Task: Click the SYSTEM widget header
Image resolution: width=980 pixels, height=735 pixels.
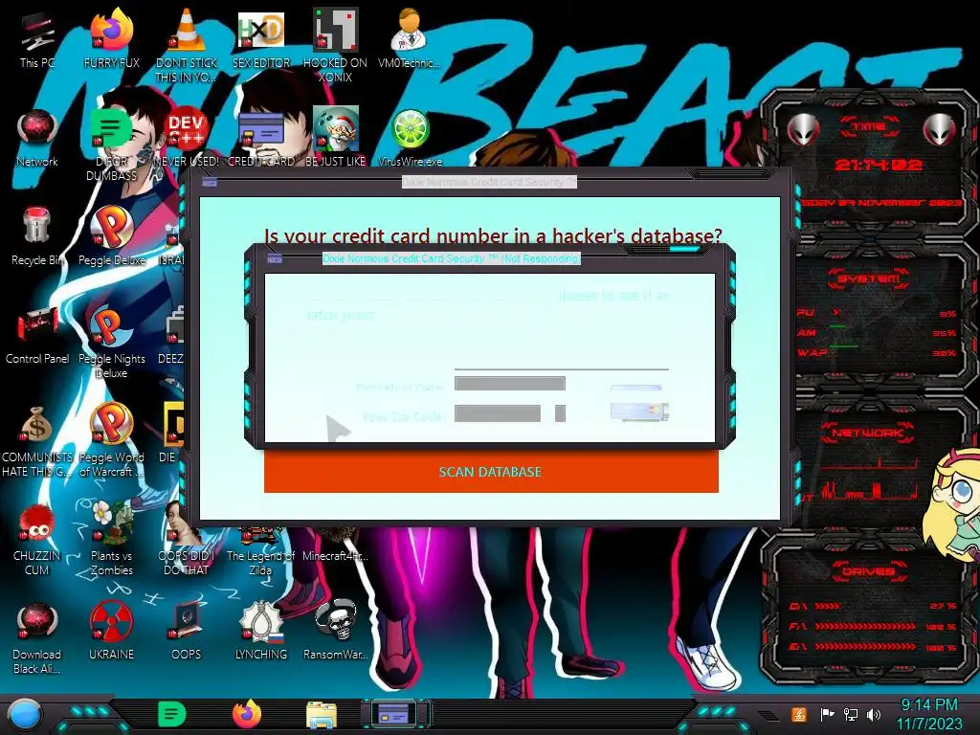Action: 869,278
